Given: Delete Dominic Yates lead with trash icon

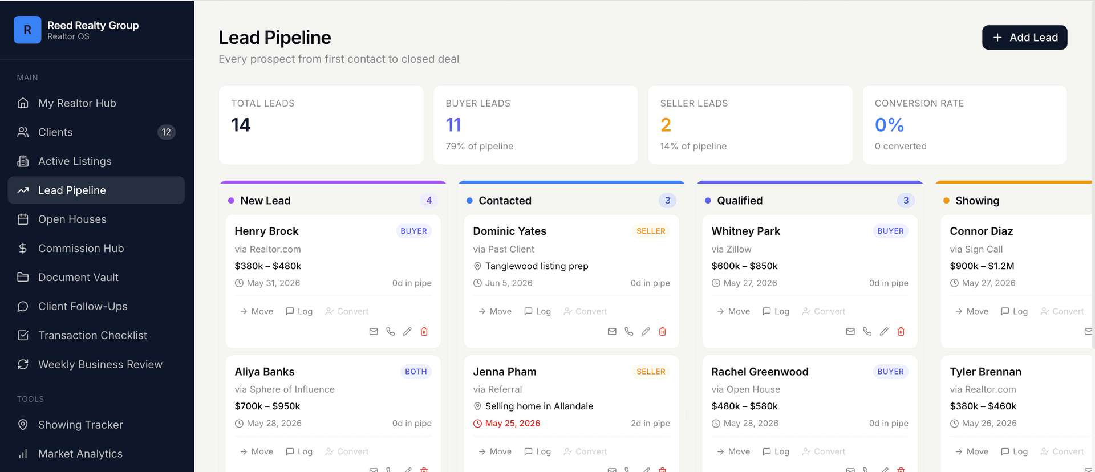Looking at the screenshot, I should click(663, 331).
